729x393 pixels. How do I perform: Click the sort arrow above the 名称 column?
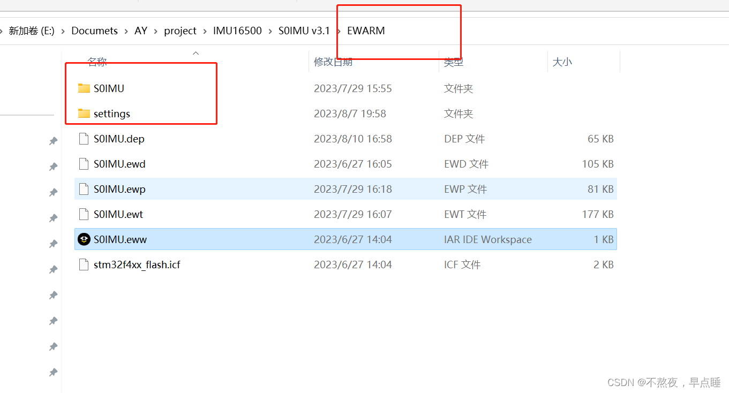point(196,52)
